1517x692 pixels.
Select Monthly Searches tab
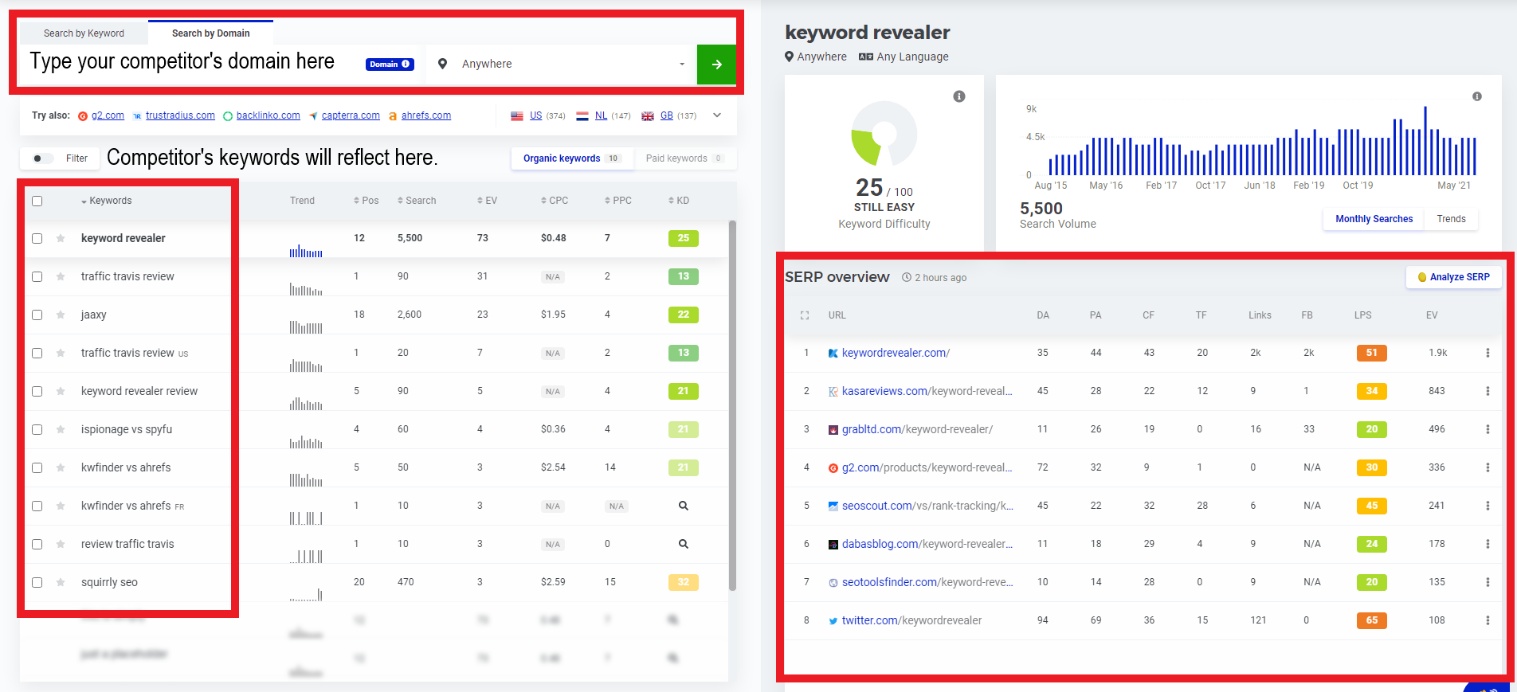pyautogui.click(x=1374, y=219)
